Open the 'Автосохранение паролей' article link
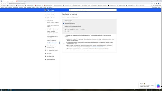The width and height of the screenshot is (162, 91). pyautogui.click(x=97, y=47)
